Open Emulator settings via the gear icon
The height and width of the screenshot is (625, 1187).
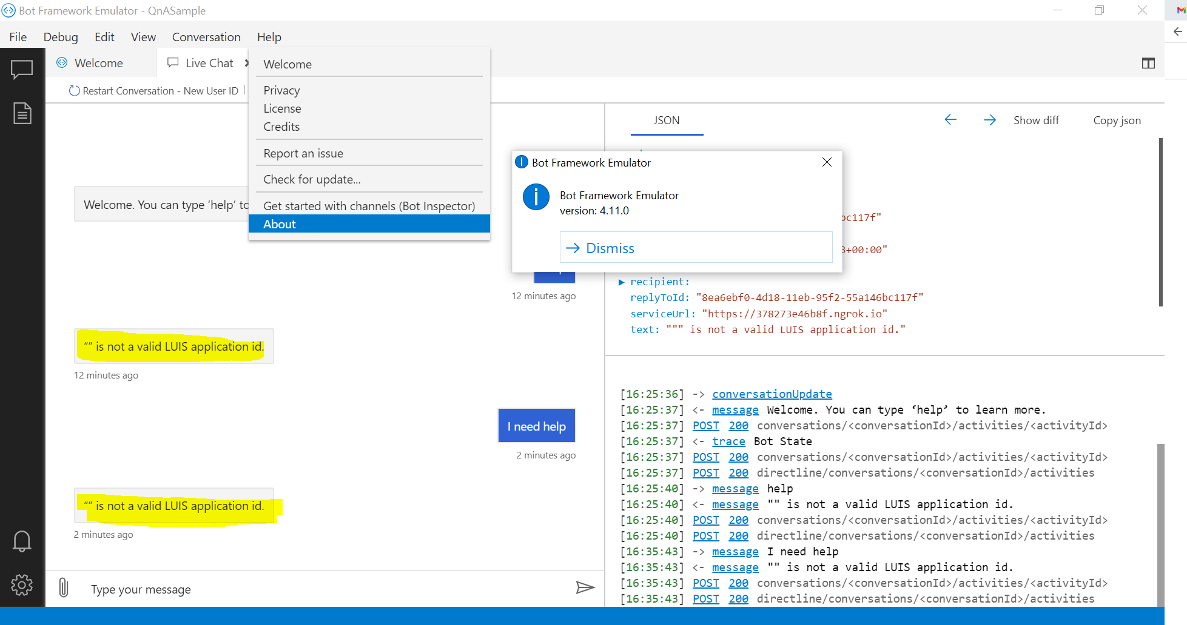click(22, 585)
